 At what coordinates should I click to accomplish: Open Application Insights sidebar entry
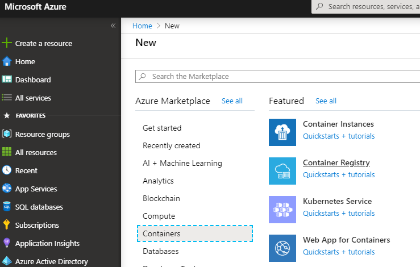click(47, 244)
